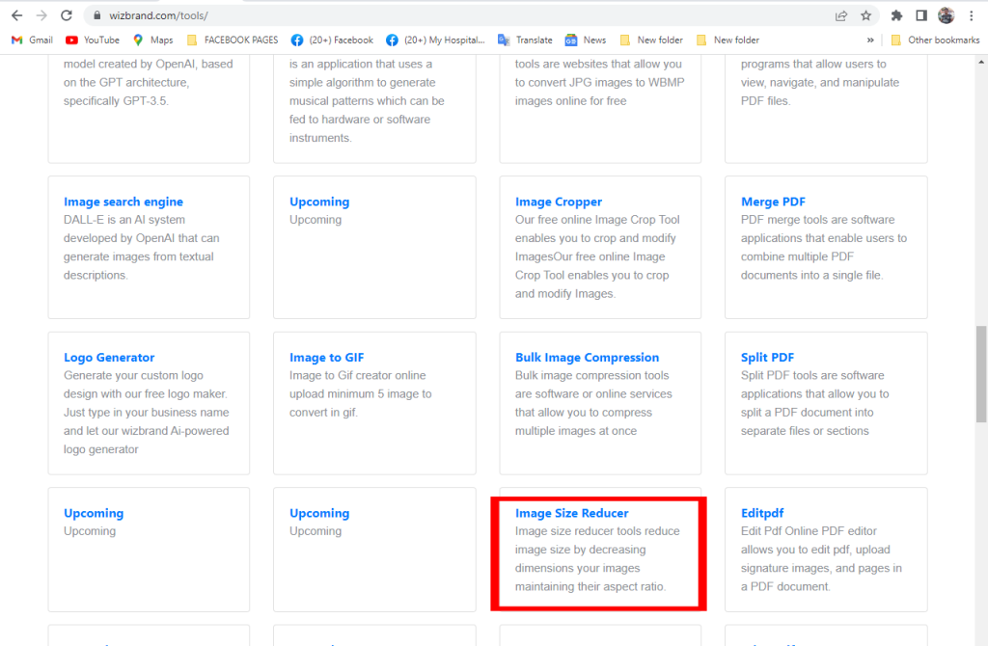Expand hidden bookmarks overflow chevron

point(870,40)
